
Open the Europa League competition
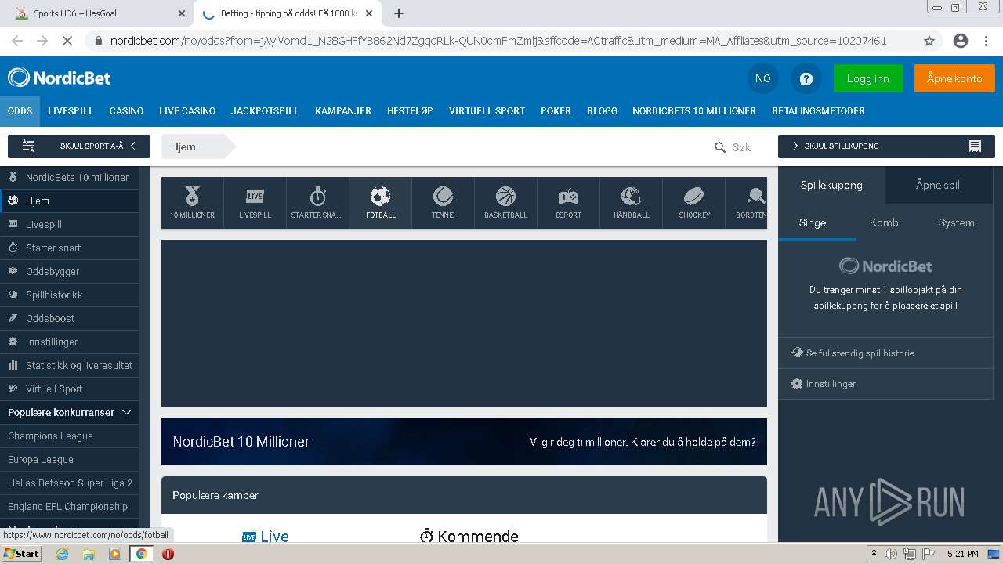pos(69,460)
